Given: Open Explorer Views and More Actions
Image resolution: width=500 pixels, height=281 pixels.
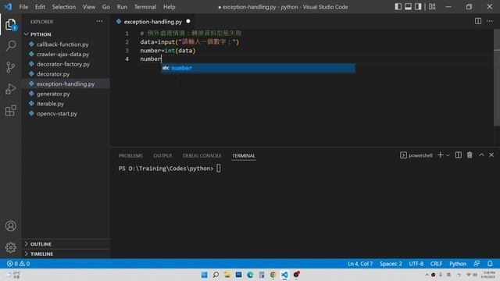Looking at the screenshot, I should (99, 21).
